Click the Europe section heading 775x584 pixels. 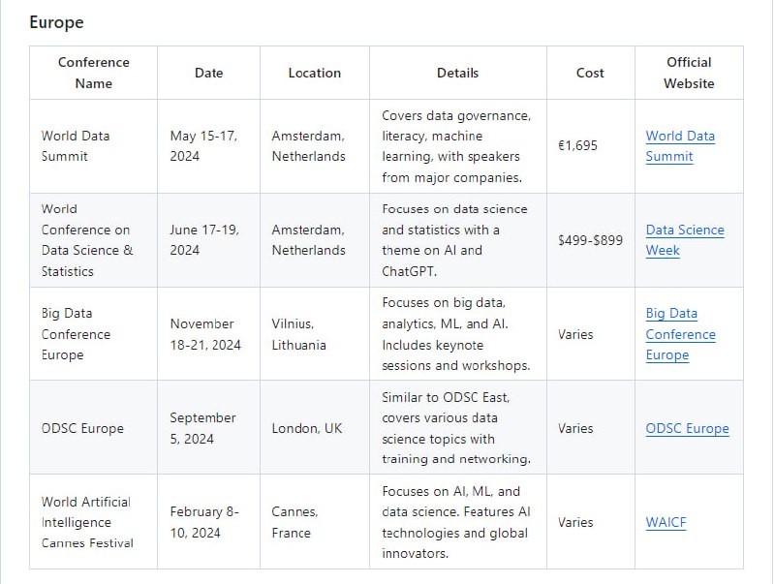(56, 21)
